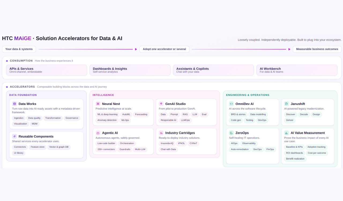Click the Cost per outcome tag

(317, 153)
